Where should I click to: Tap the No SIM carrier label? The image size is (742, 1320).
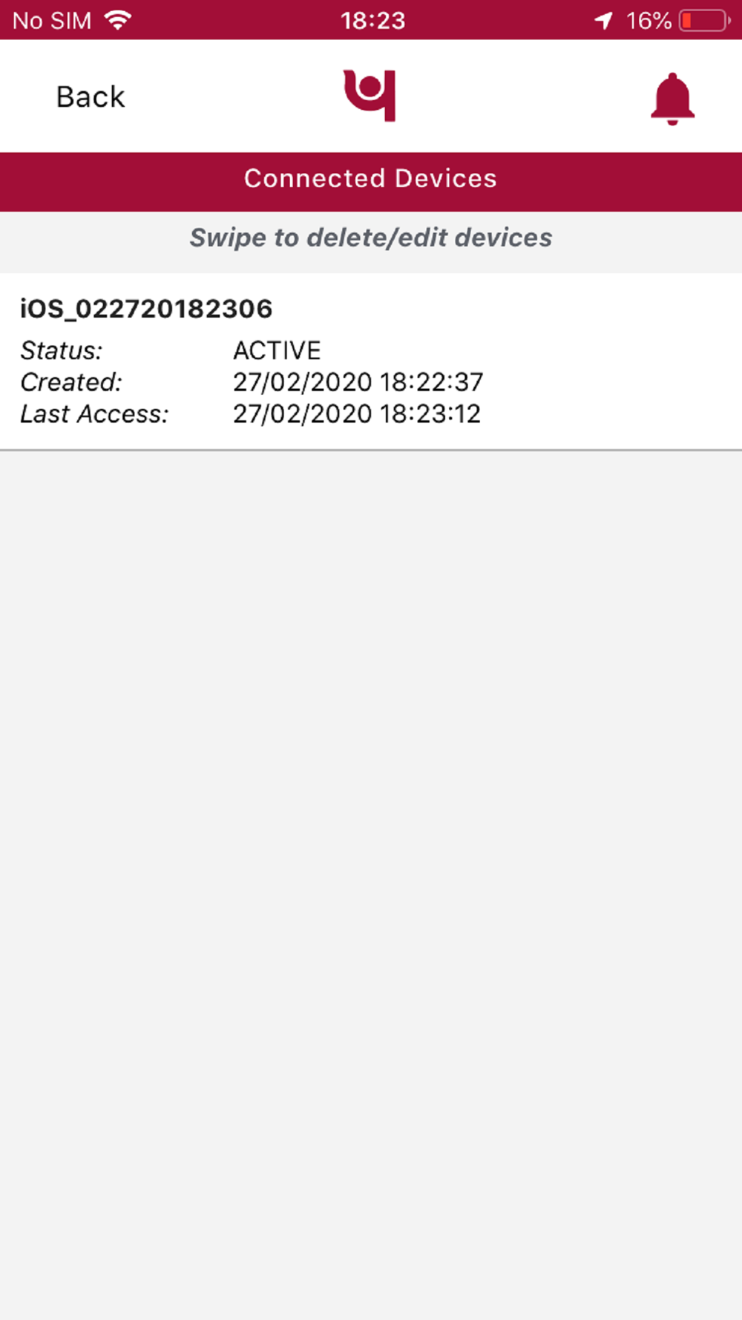pyautogui.click(x=52, y=21)
